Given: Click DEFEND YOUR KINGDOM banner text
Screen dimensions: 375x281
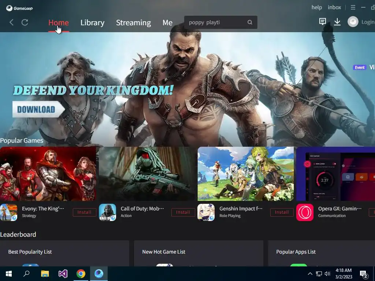Looking at the screenshot, I should pyautogui.click(x=93, y=90).
